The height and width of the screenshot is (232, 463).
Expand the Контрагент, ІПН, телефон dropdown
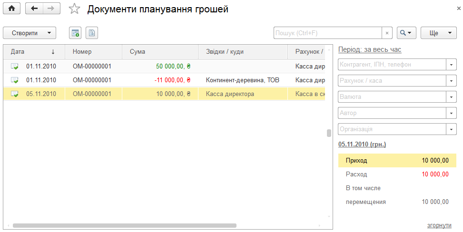pos(451,65)
